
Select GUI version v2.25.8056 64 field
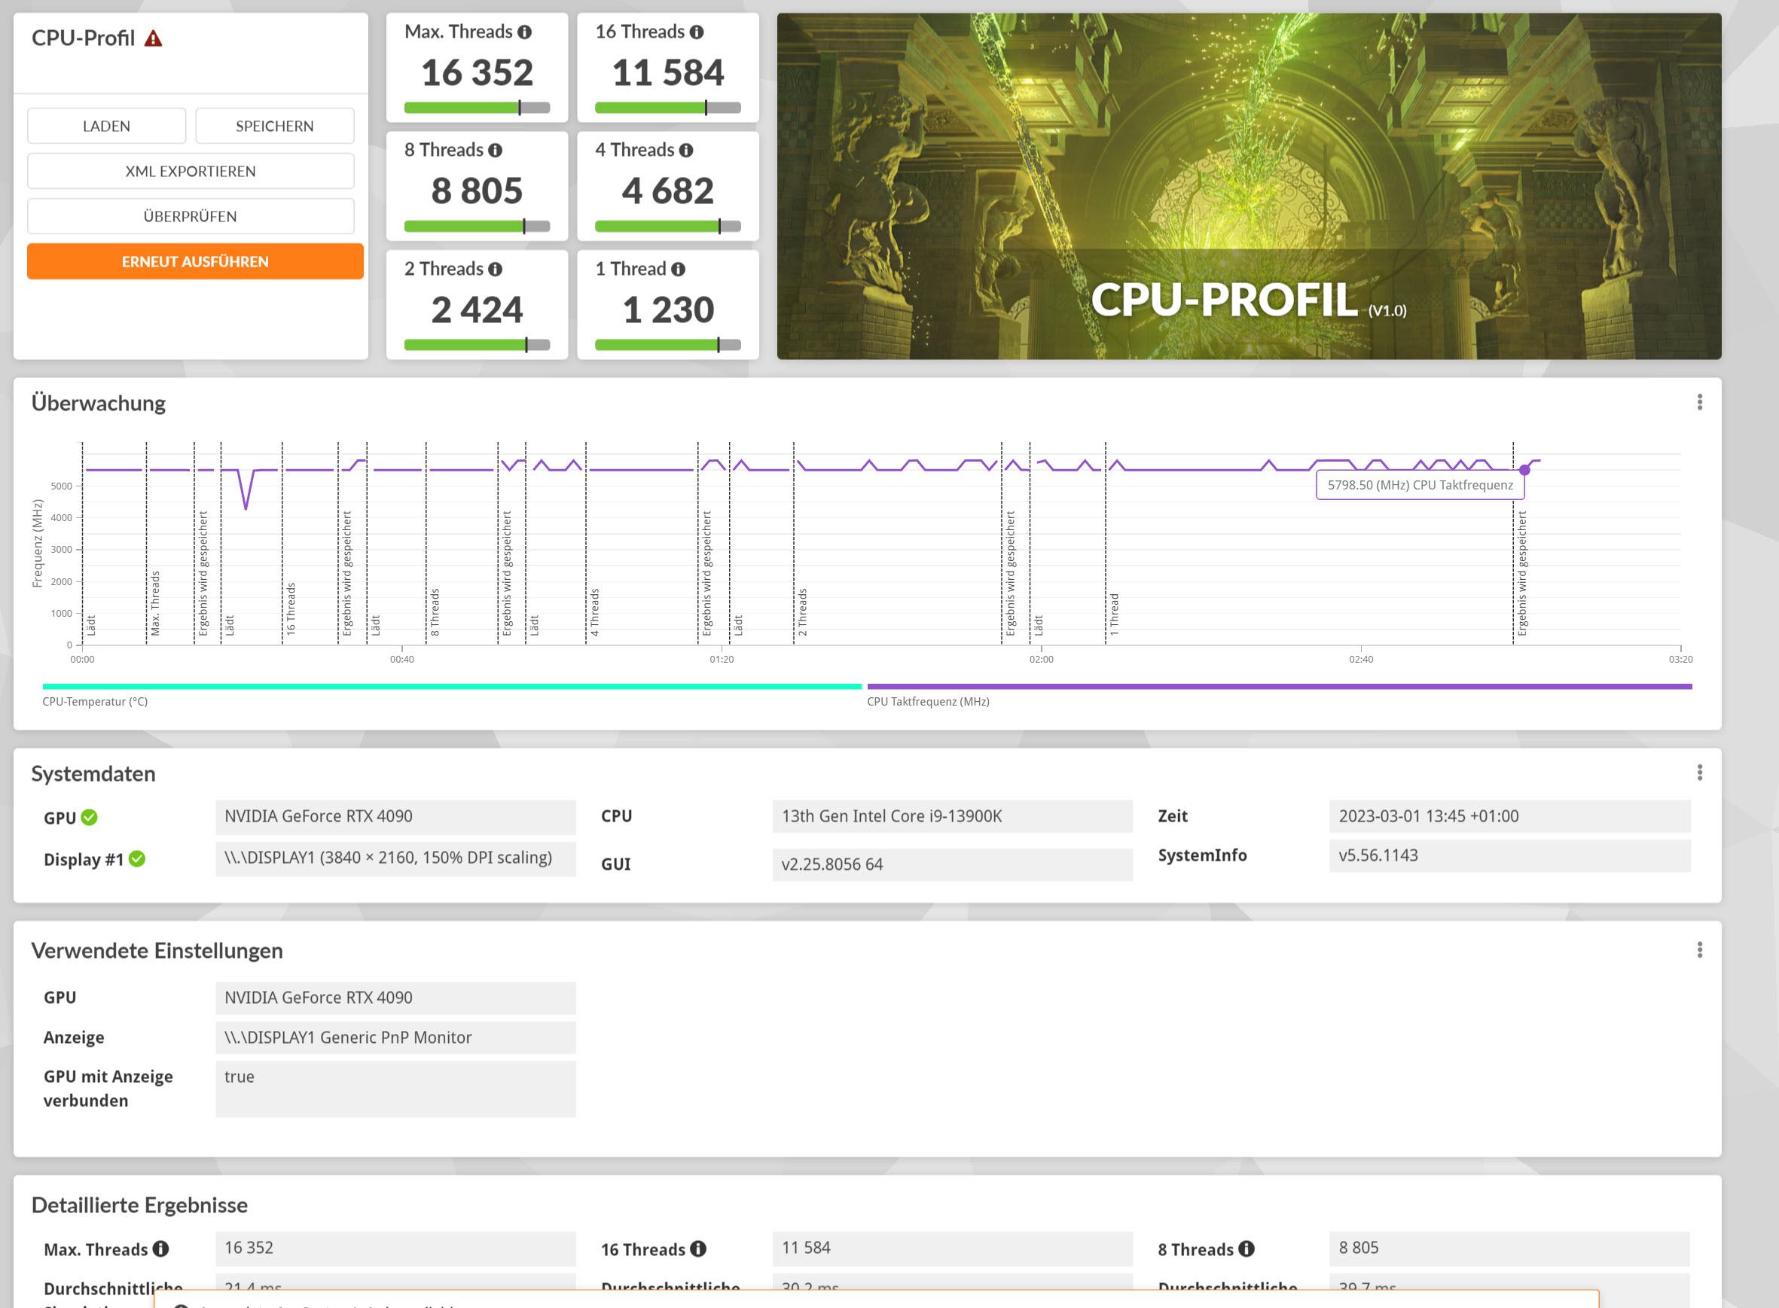(953, 864)
